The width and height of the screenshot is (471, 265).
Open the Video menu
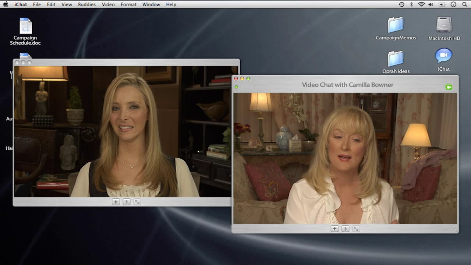(108, 4)
